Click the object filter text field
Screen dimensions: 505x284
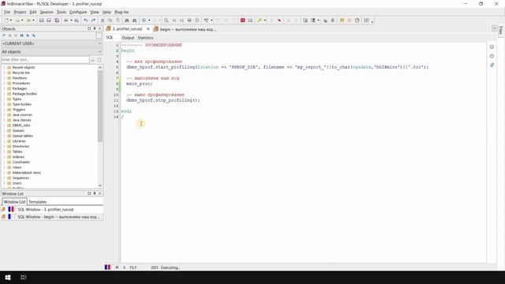(45, 60)
